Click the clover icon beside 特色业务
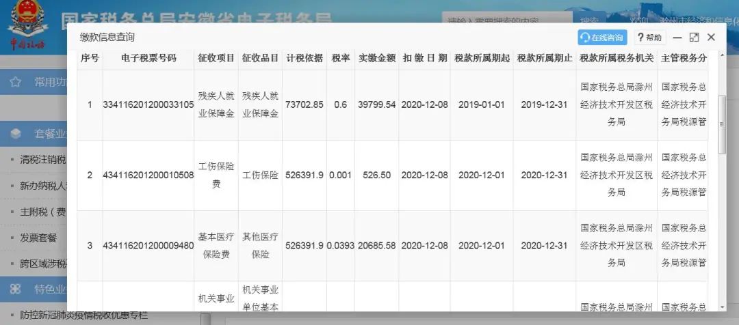This screenshot has height=325, width=739. pos(16,289)
